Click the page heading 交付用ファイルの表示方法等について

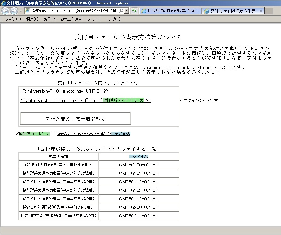[x=128, y=37]
